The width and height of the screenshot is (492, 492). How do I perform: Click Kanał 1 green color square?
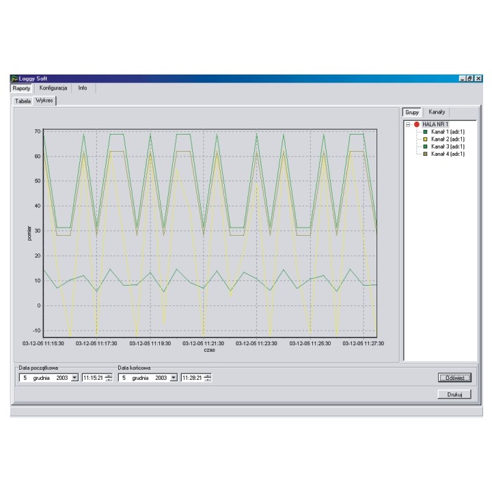click(425, 132)
